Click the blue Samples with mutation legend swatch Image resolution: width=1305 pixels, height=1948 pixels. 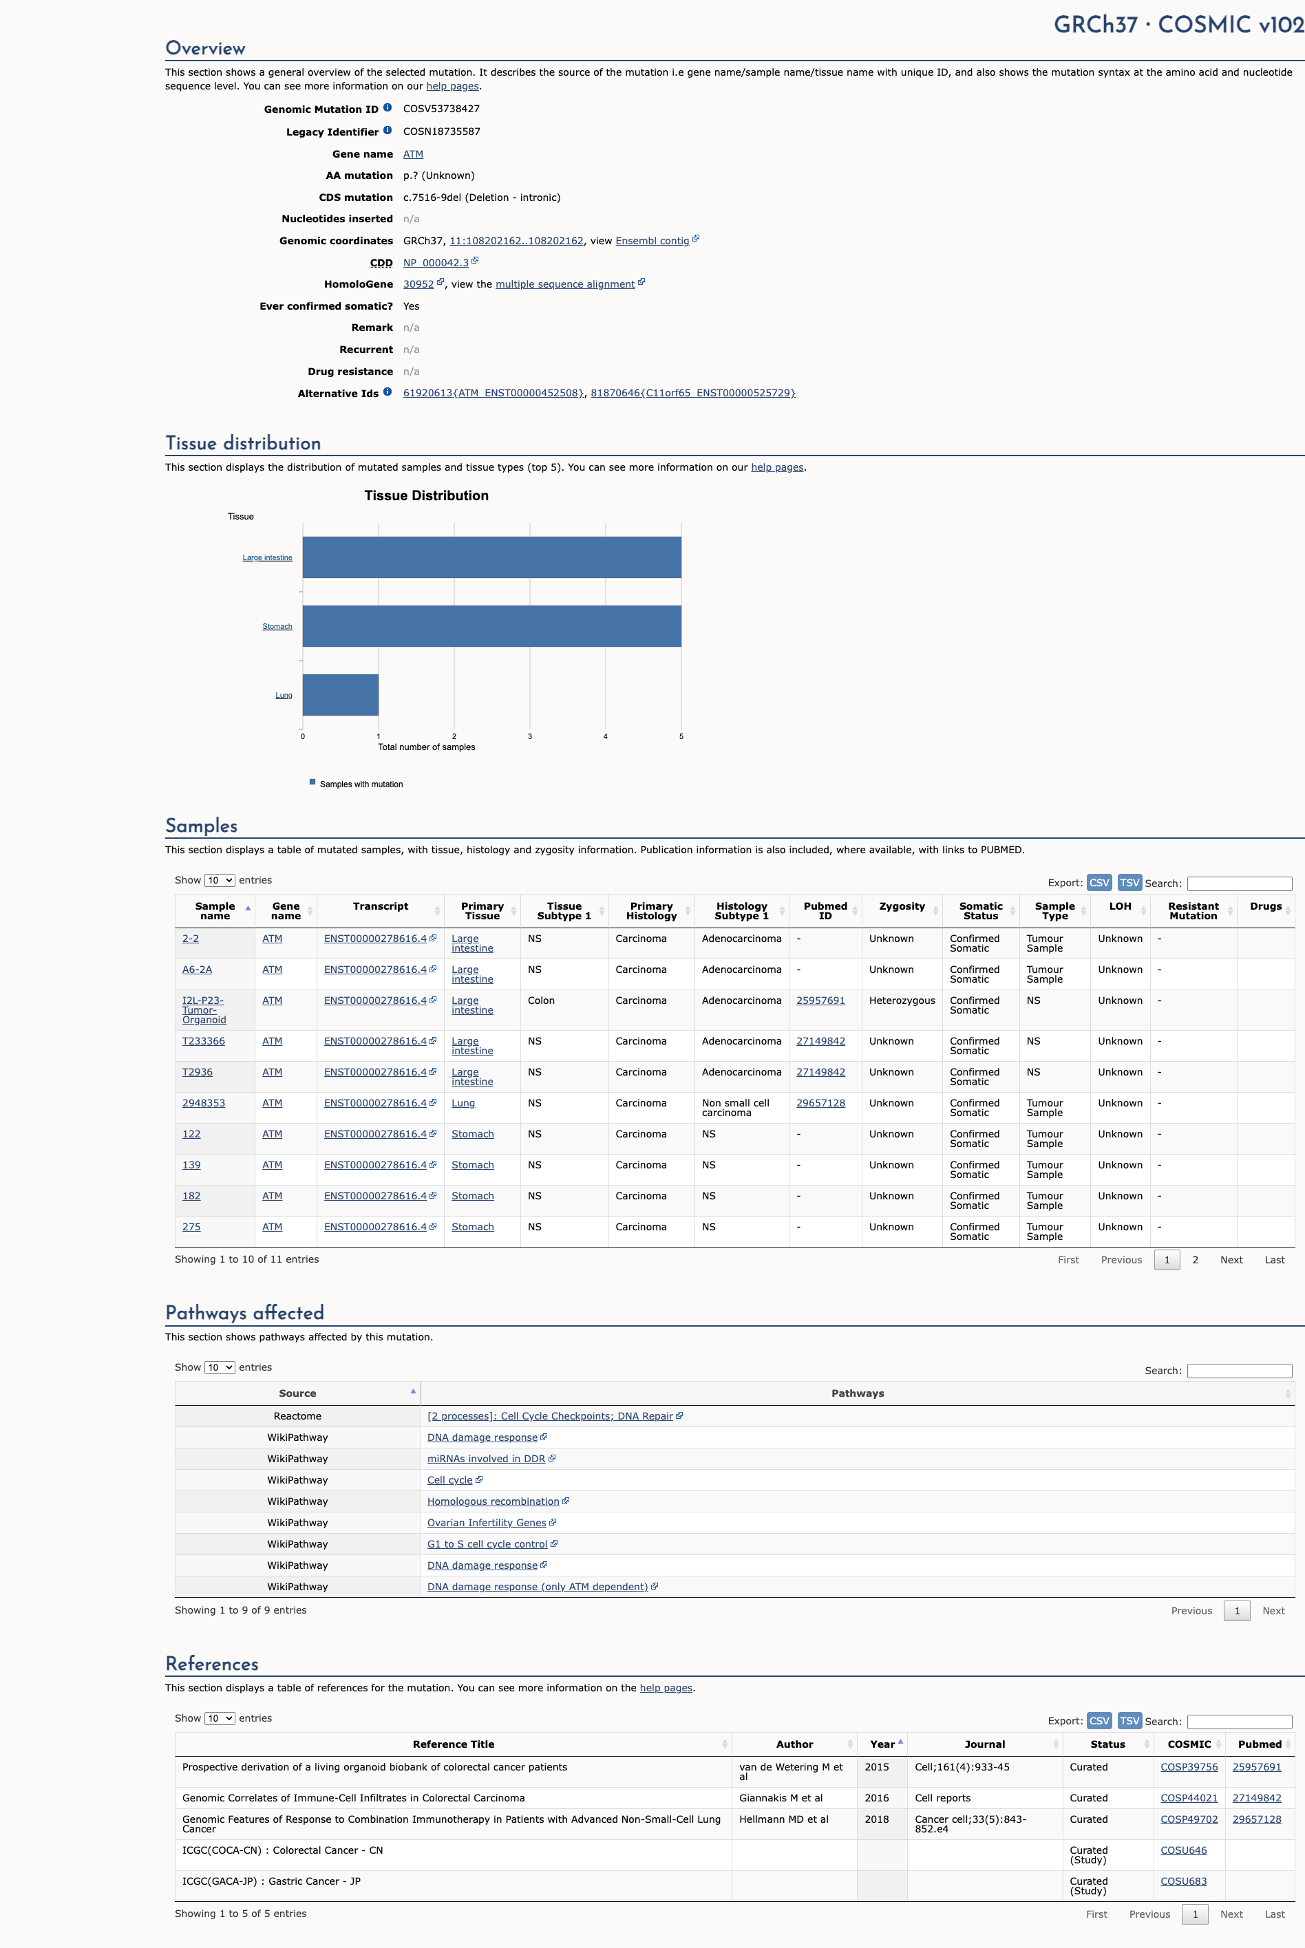click(x=312, y=782)
